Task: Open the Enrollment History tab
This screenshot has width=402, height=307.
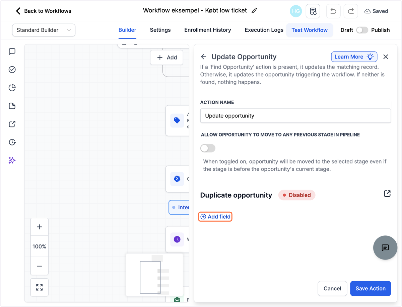Action: 208,30
